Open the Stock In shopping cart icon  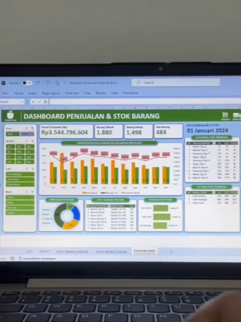tap(225, 116)
